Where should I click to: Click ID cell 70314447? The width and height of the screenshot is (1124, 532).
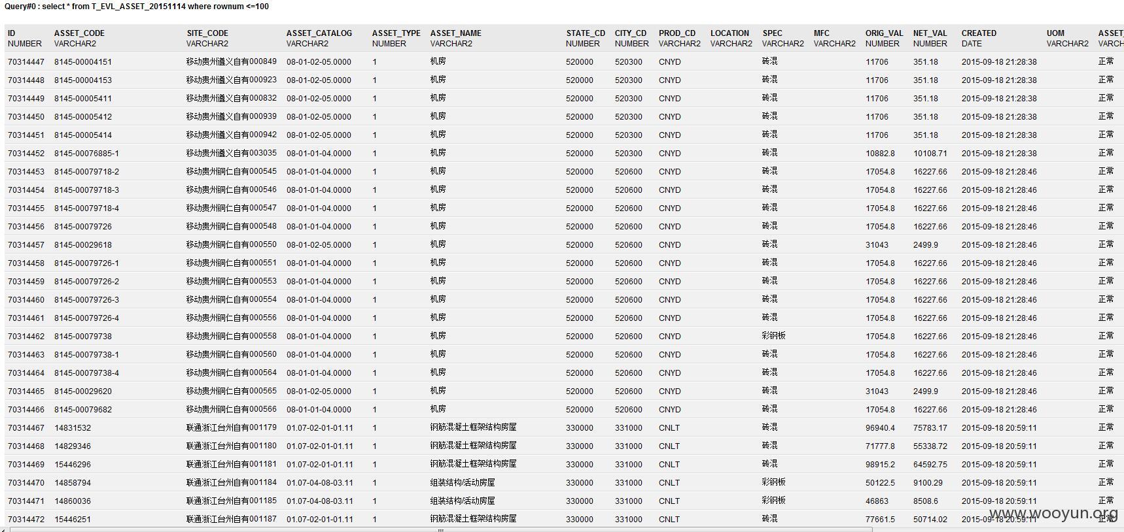pyautogui.click(x=26, y=62)
